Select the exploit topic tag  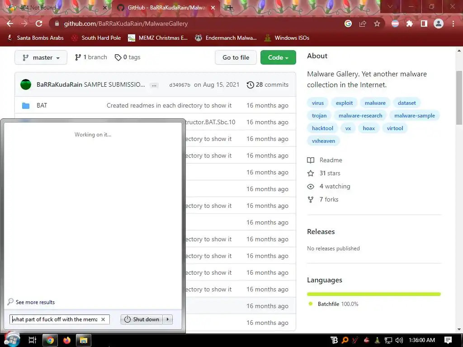344,103
